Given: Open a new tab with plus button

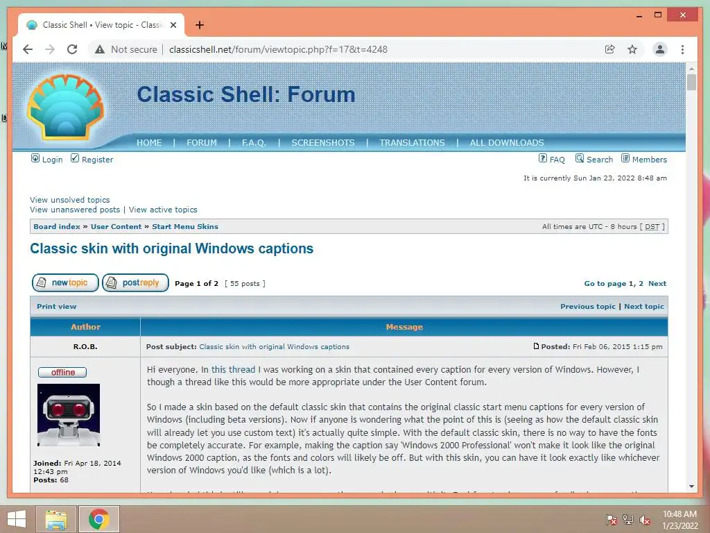Looking at the screenshot, I should coord(199,25).
